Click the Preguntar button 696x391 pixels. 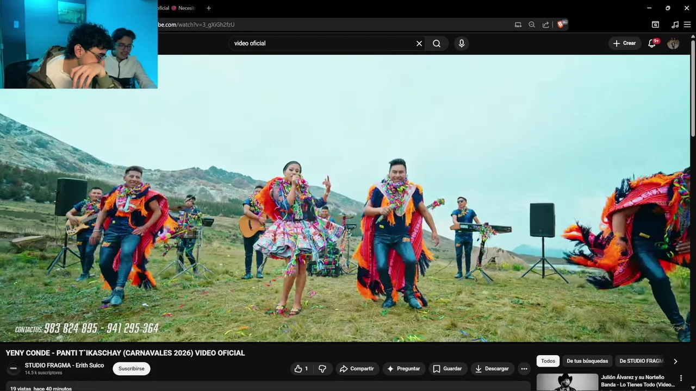[403, 369]
